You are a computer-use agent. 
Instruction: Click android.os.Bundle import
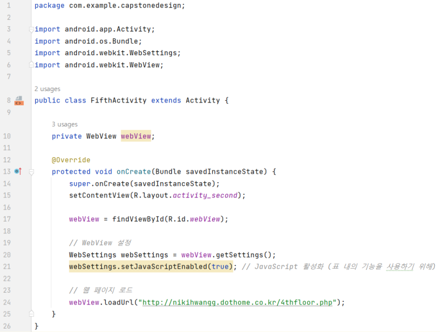(101, 41)
